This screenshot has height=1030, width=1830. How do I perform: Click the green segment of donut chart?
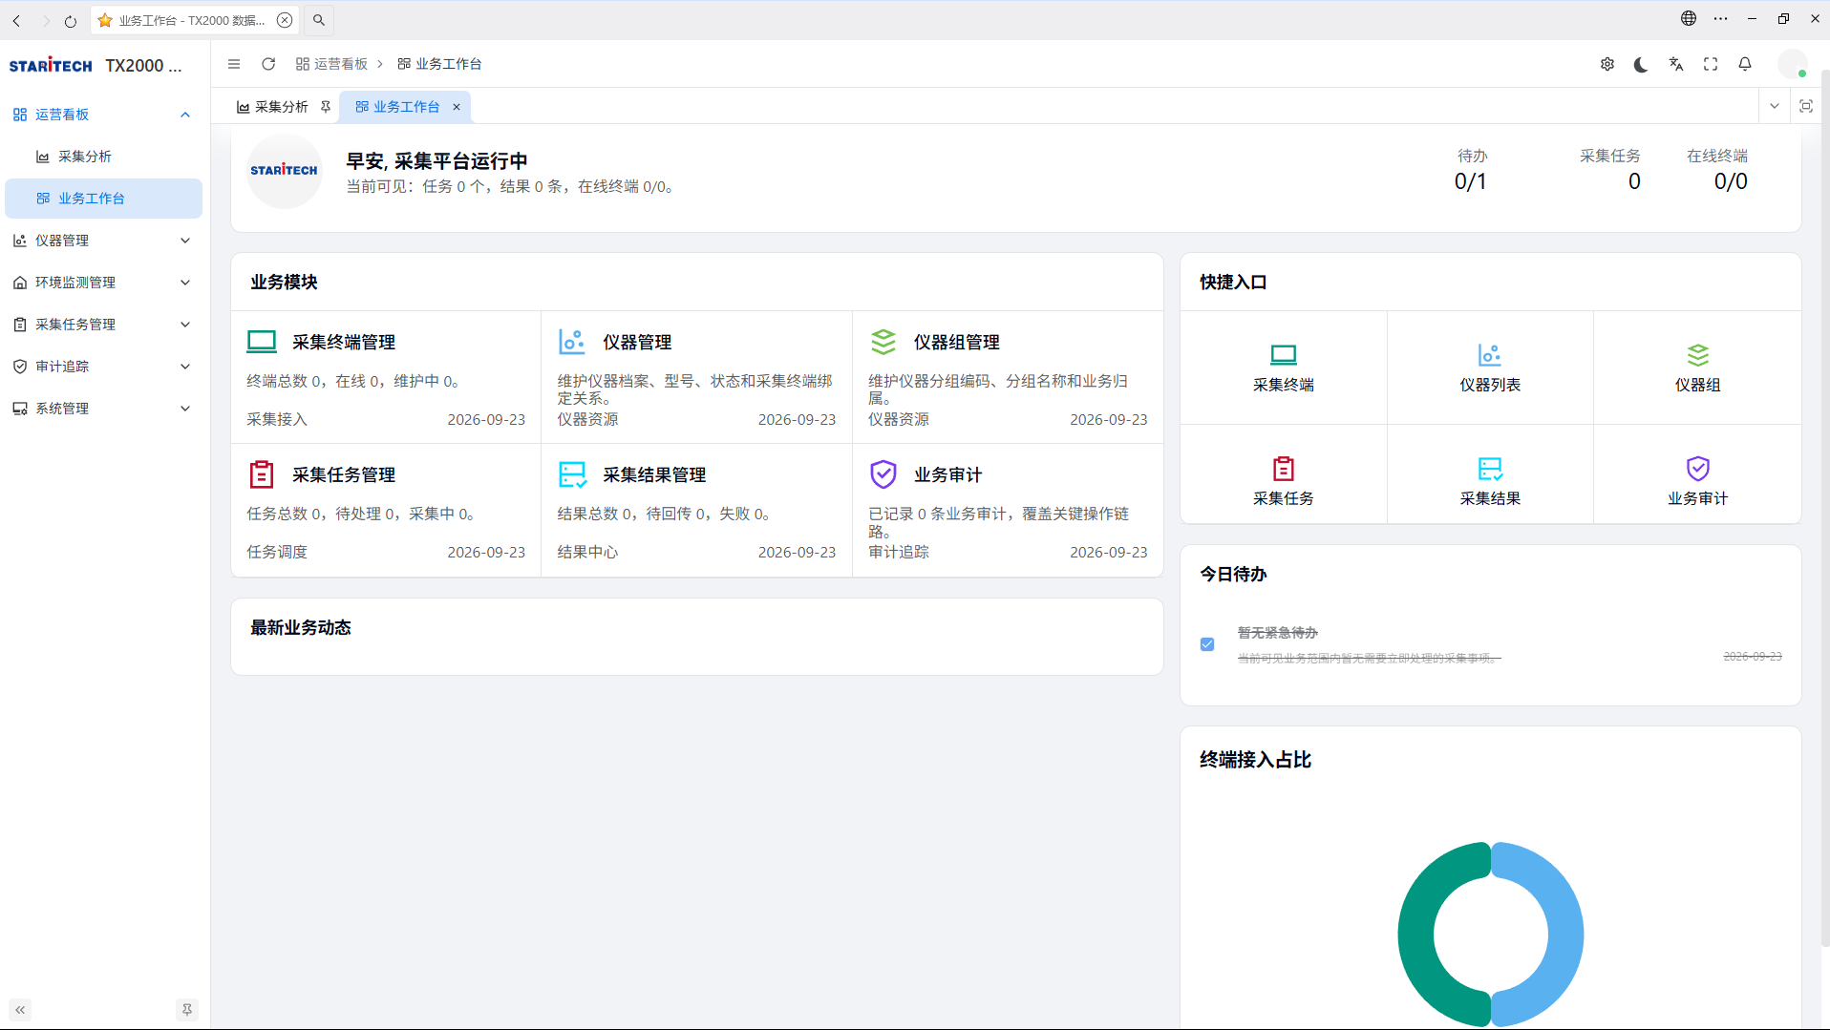point(1417,934)
